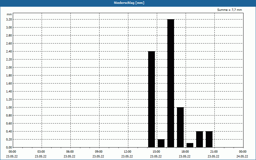Click the bar reaching 1,00 mm
The image size is (256, 160).
[x=180, y=127]
